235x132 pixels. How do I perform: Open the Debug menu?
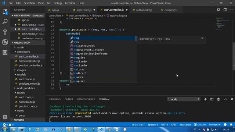pyautogui.click(x=58, y=3)
